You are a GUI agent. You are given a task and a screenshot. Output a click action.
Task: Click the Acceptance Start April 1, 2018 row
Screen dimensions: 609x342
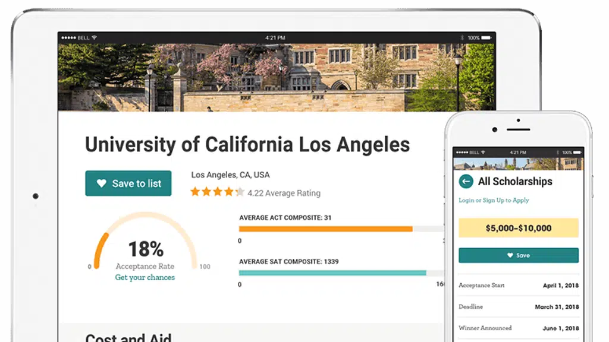(x=519, y=286)
